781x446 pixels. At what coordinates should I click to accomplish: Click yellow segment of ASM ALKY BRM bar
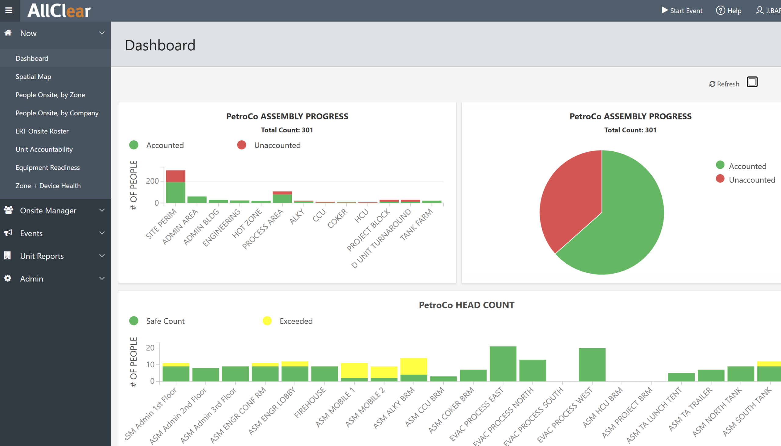414,366
